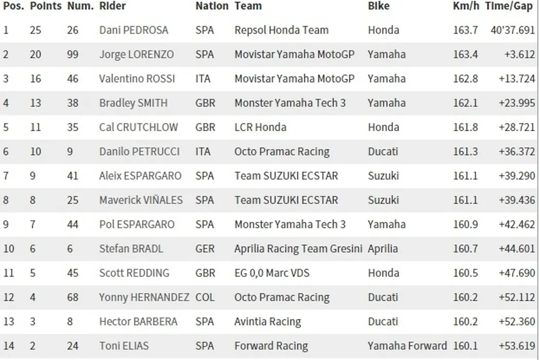Click the 40'37.691 winning time
Viewport: 540px width, 360px height.
point(513,30)
